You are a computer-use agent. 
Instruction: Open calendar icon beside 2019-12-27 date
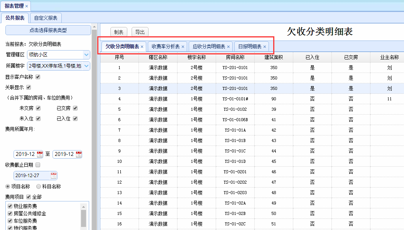(x=54, y=176)
